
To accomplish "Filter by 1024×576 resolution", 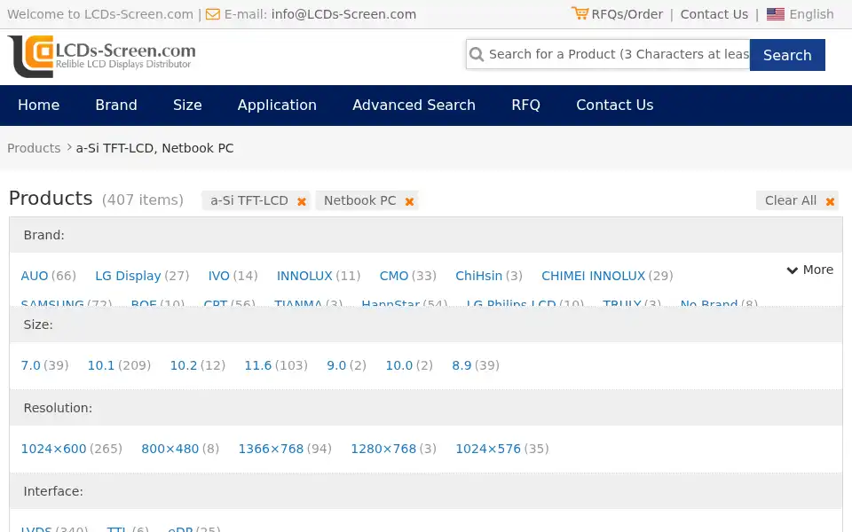I will pyautogui.click(x=488, y=449).
